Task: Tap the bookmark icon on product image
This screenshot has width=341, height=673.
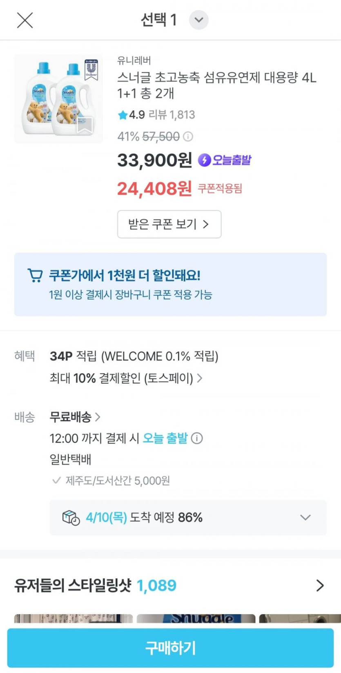Action: [85, 125]
